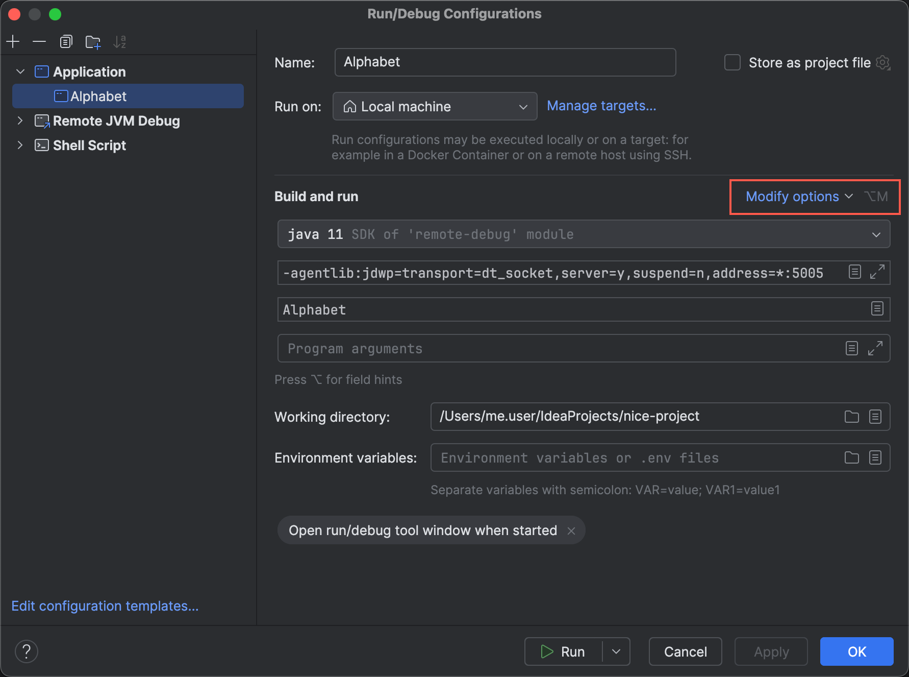The image size is (909, 677).
Task: Open the Run on target dropdown
Action: coord(523,106)
